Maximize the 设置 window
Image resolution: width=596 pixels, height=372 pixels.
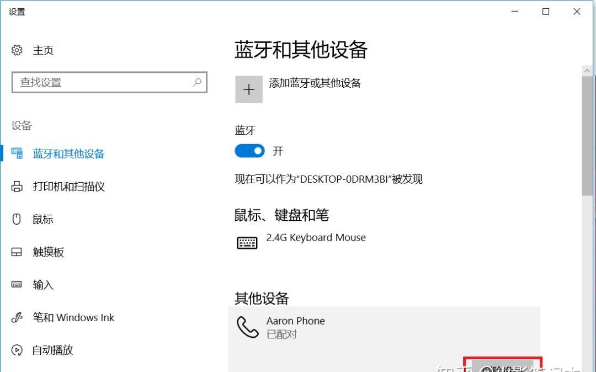[x=546, y=12]
